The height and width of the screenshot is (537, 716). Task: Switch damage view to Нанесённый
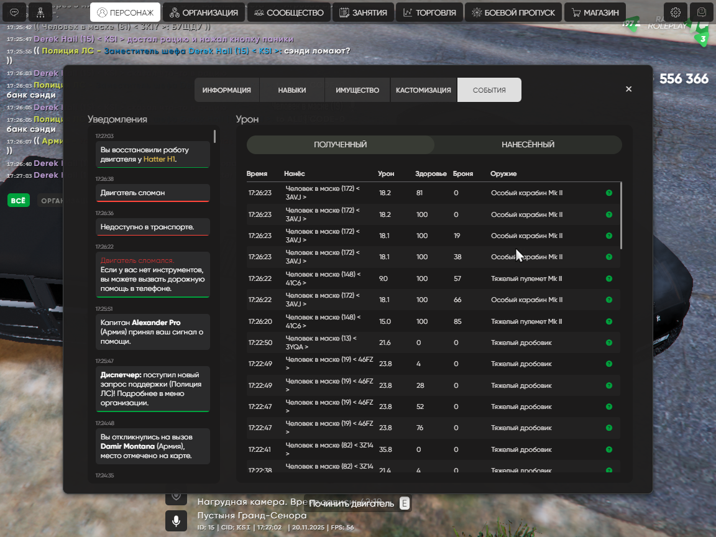click(528, 145)
